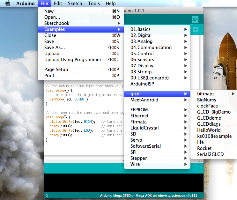Open the Rocket glcd example
Image resolution: width=237 pixels, height=200 pixels.
click(214, 148)
